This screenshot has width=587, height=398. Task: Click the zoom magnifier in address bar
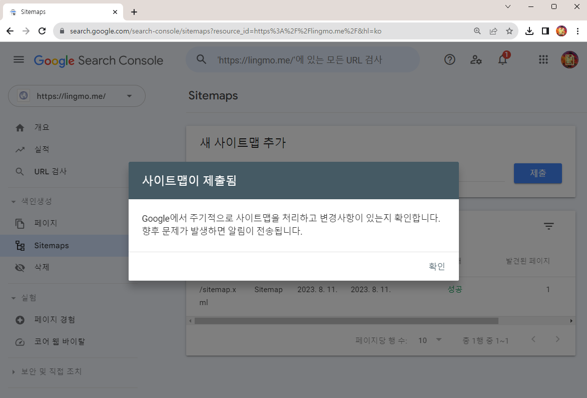(477, 31)
